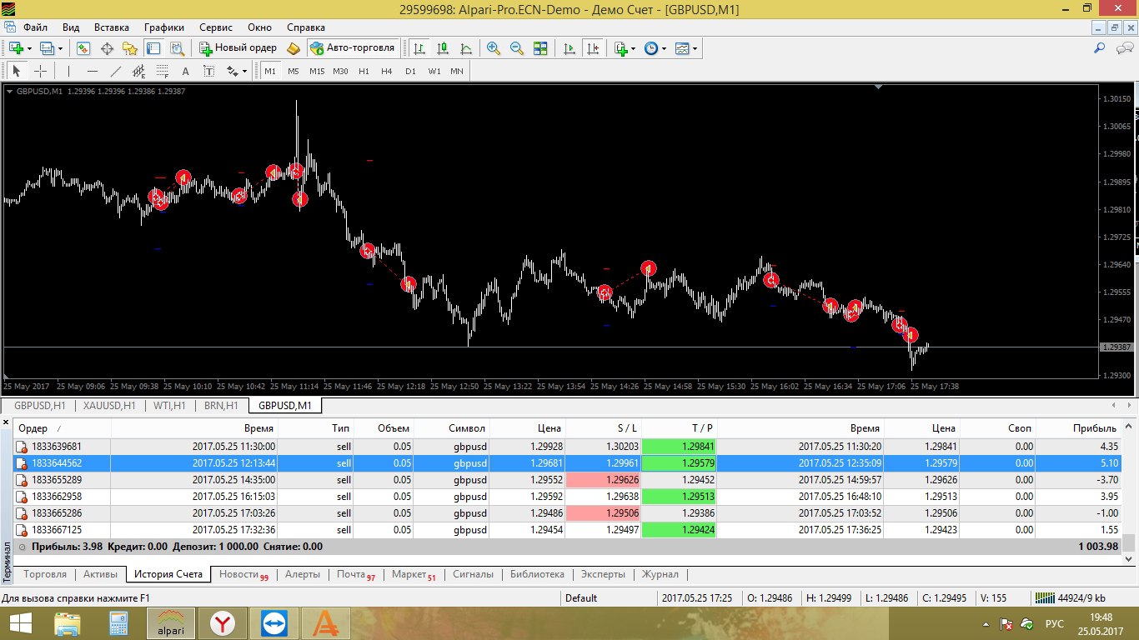This screenshot has width=1139, height=640.
Task: Open the Fibonacci retracement tool
Action: pyautogui.click(x=163, y=71)
